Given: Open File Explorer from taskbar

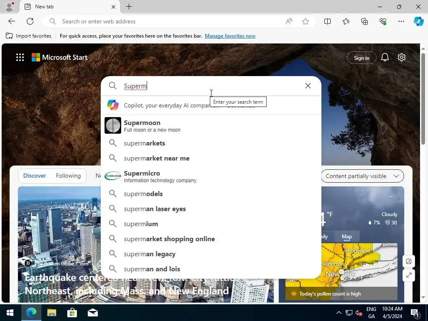Looking at the screenshot, I should pos(51,313).
